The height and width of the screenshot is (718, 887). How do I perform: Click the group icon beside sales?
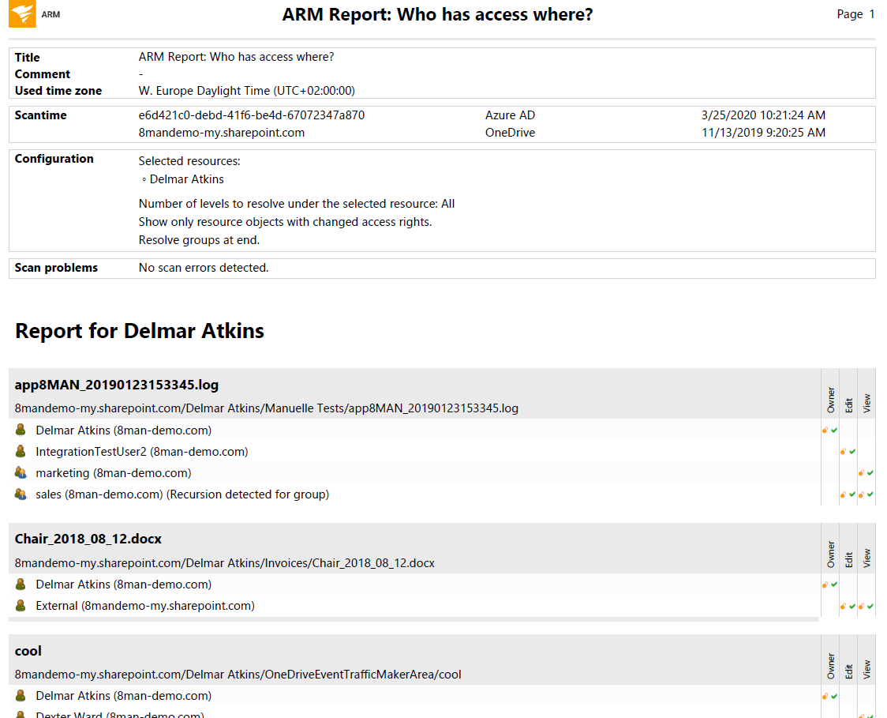[x=21, y=494]
